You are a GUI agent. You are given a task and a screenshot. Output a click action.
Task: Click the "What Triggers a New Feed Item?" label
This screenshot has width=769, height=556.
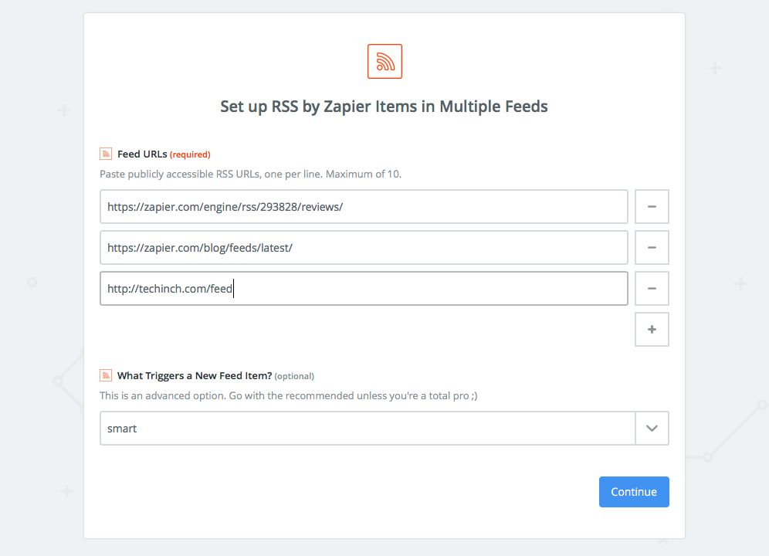195,376
